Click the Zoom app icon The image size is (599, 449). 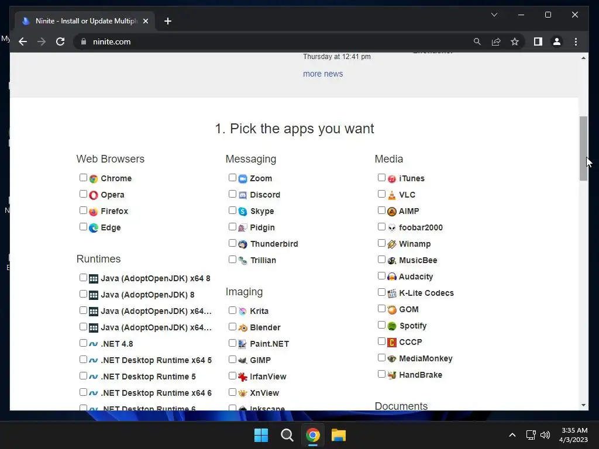[243, 179]
